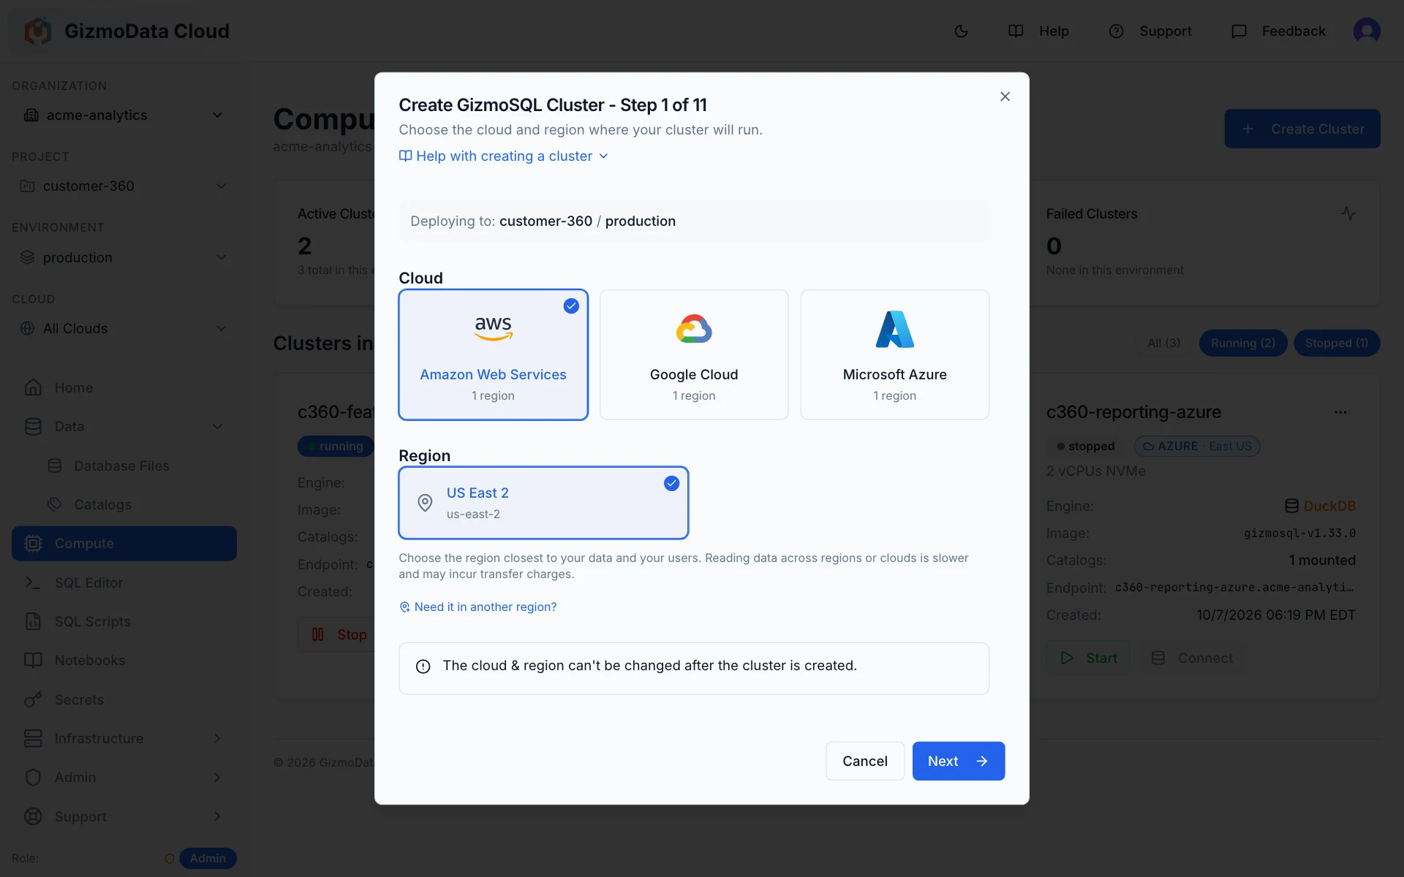The width and height of the screenshot is (1404, 877).
Task: Expand the Admin sidebar section
Action: coord(124,777)
